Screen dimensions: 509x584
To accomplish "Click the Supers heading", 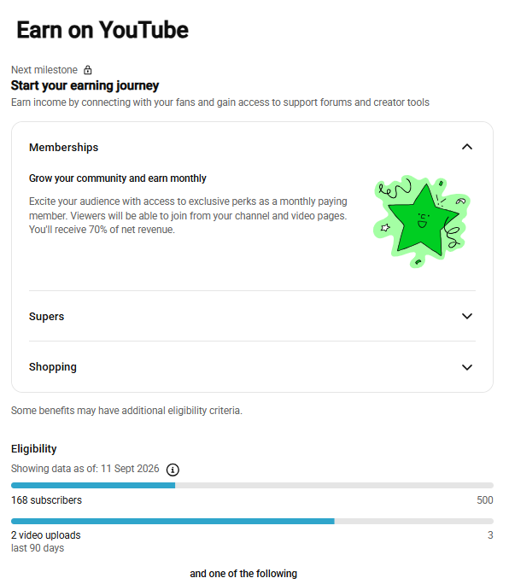I will point(47,317).
